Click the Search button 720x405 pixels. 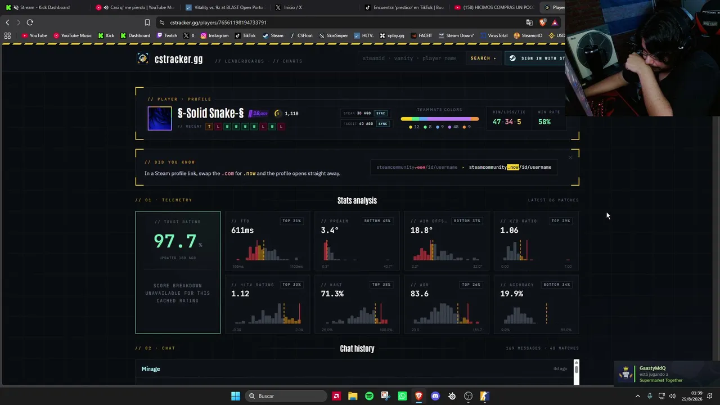point(483,58)
